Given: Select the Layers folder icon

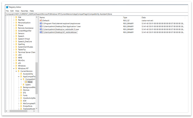Looking at the screenshot, I should click(x=23, y=85).
